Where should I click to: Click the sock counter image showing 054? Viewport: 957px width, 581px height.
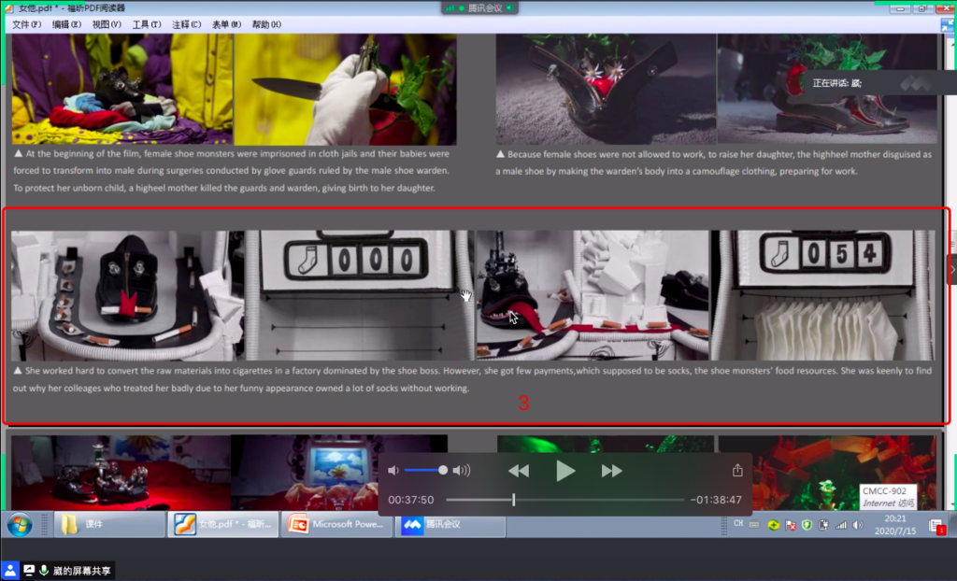pos(823,295)
